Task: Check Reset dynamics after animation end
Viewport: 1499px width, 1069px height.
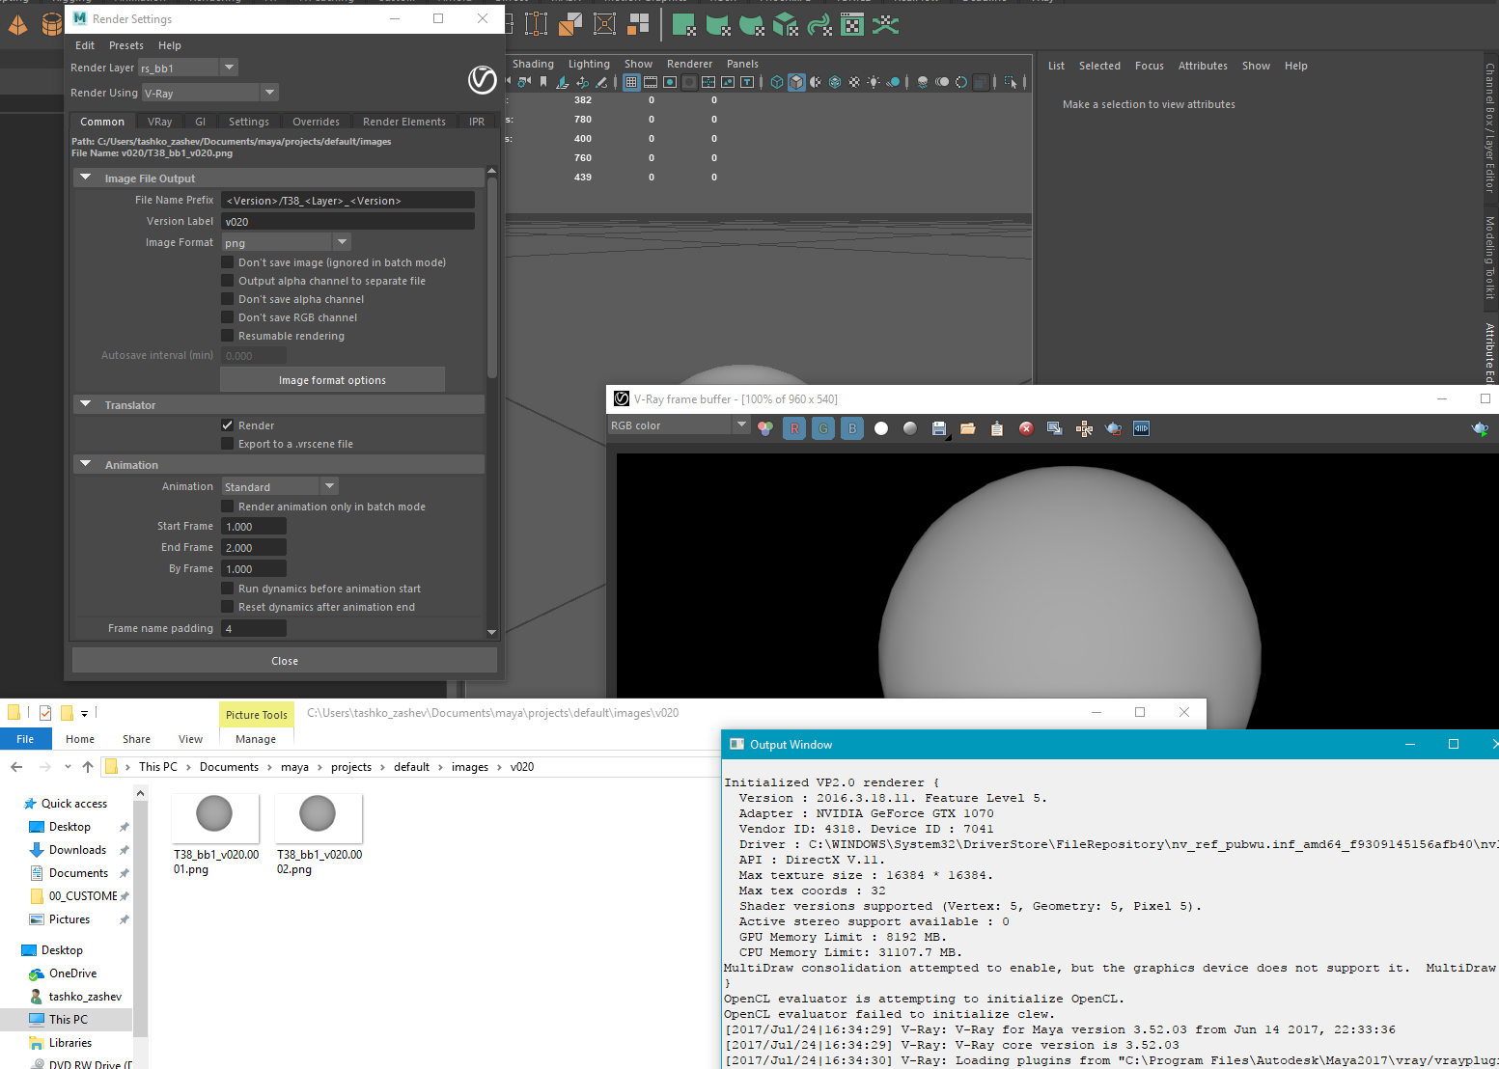Action: 228,607
